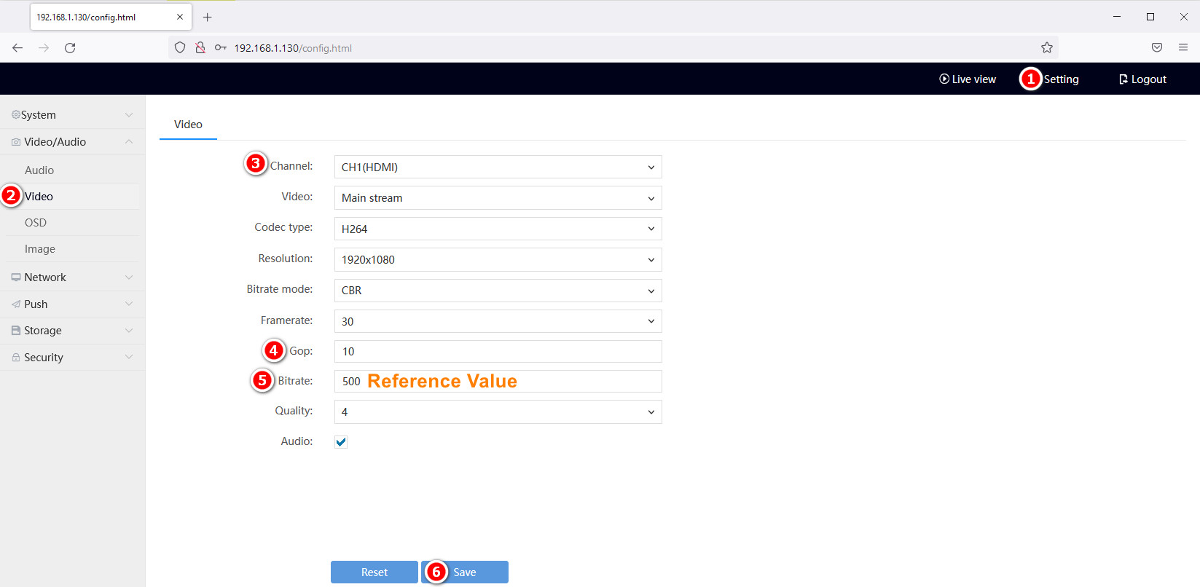
Task: Toggle the Audio checkbox
Action: (341, 442)
